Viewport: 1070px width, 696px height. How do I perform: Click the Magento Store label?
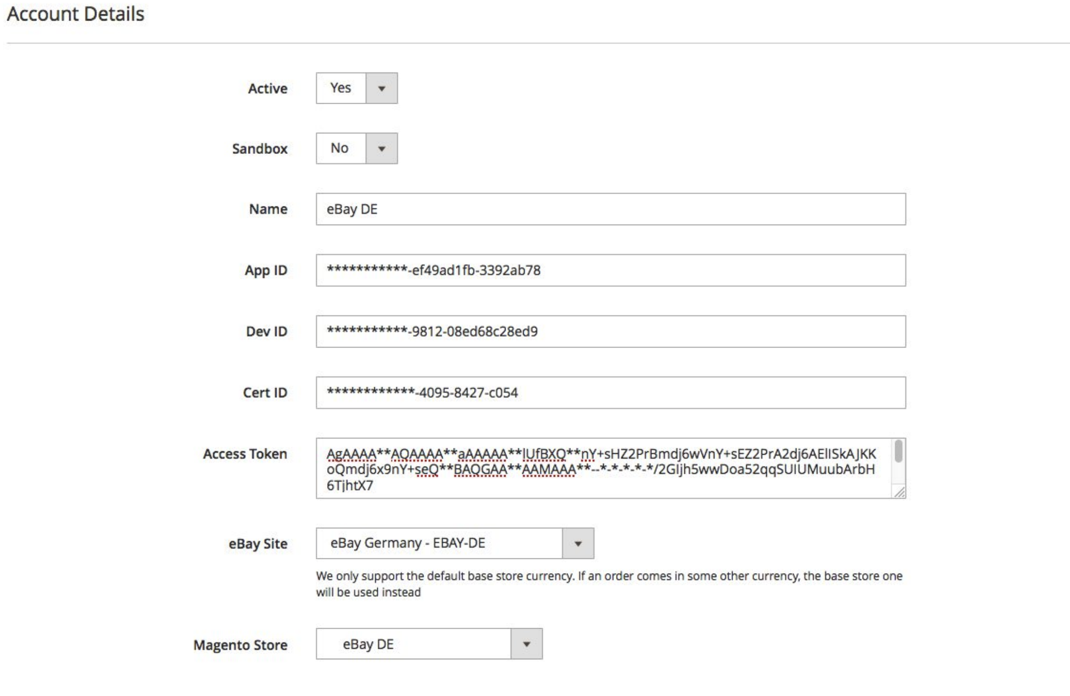click(240, 645)
